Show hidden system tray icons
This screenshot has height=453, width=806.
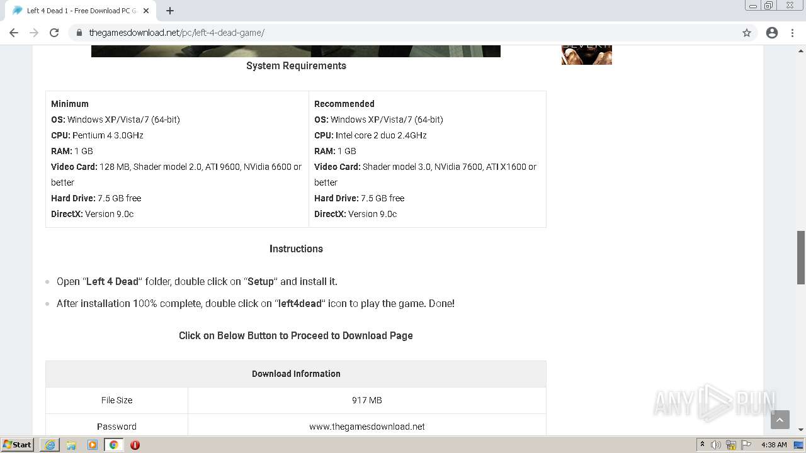[702, 445]
